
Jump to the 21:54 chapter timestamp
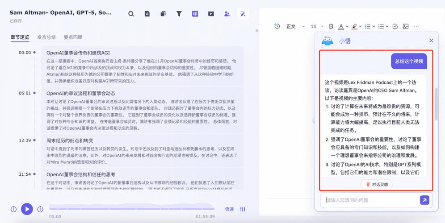[x=25, y=174]
